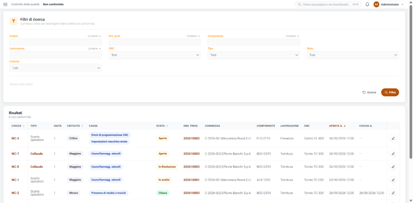The width and height of the screenshot is (413, 203).
Task: Click the orange filter funnel icon
Action: 14,21
